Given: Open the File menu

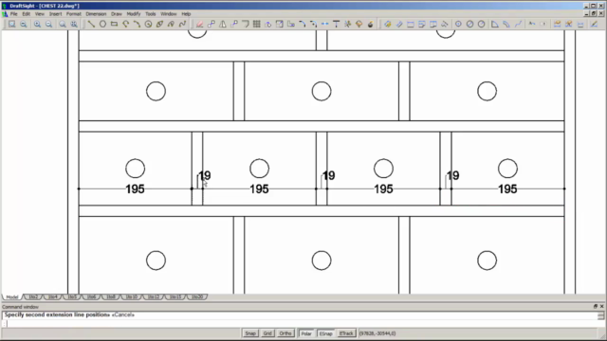Looking at the screenshot, I should tap(14, 14).
